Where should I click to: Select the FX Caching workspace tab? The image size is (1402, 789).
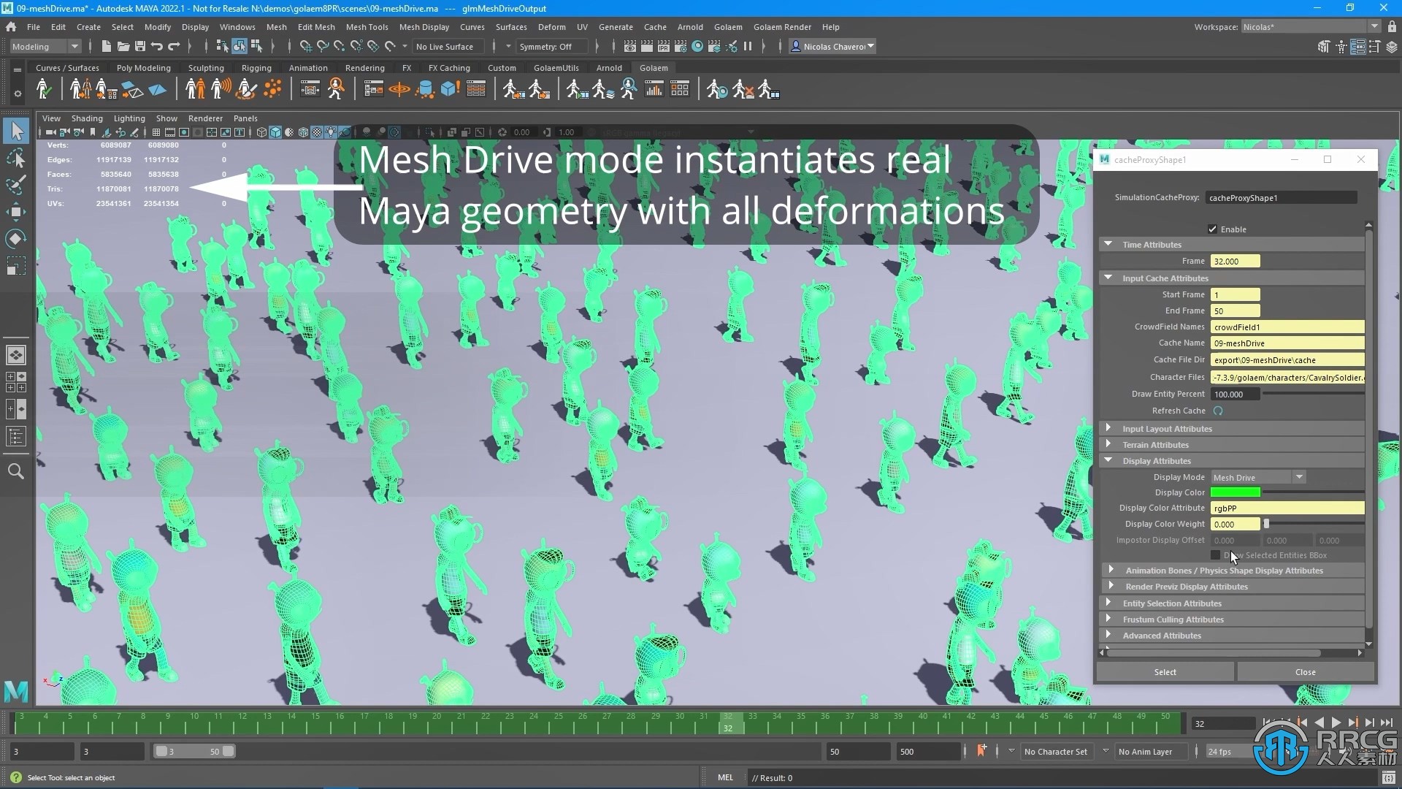click(x=449, y=67)
